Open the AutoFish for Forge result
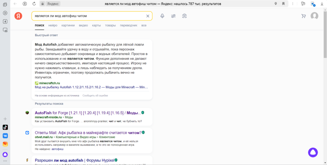The width and height of the screenshot is (327, 165). point(88,113)
